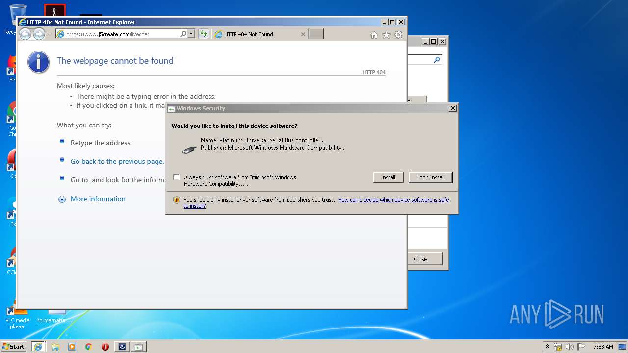
Task: Open 'How can I decide which device software is safe' link
Action: pos(316,203)
